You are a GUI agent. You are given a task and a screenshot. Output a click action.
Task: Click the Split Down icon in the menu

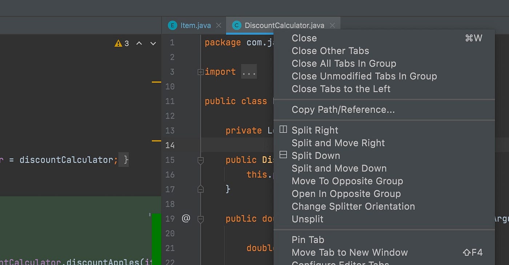283,154
